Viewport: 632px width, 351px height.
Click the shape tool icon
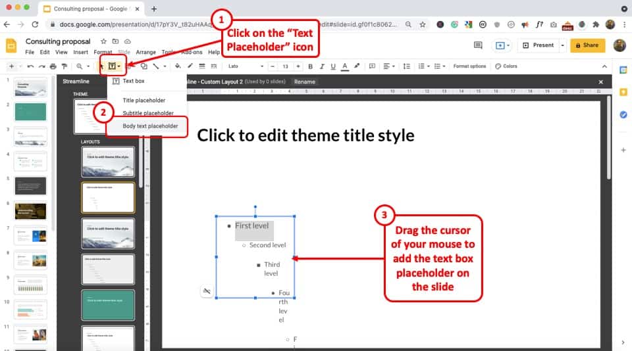click(144, 66)
